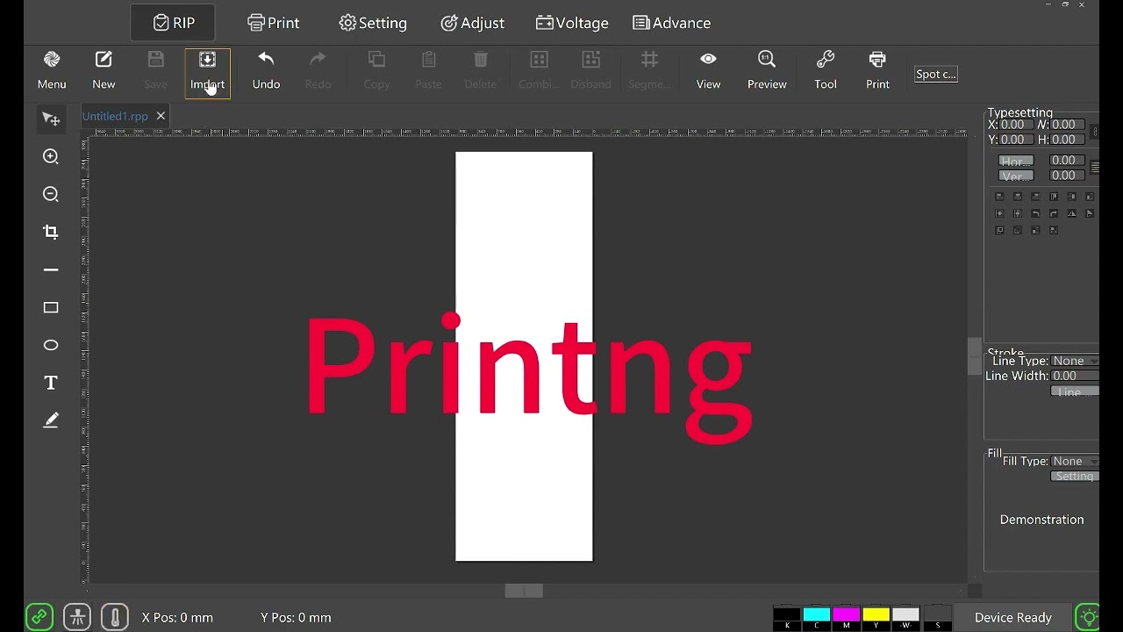Click the white W ink swatch

click(906, 618)
